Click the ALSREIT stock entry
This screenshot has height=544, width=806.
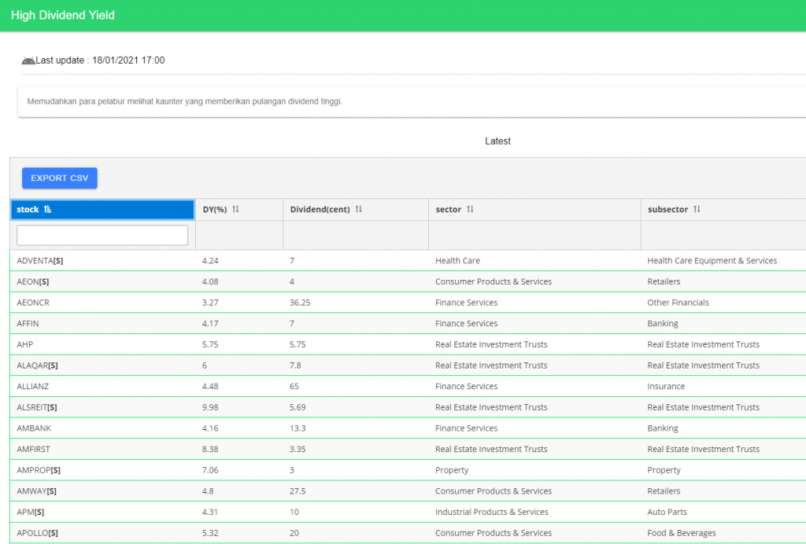[38, 407]
